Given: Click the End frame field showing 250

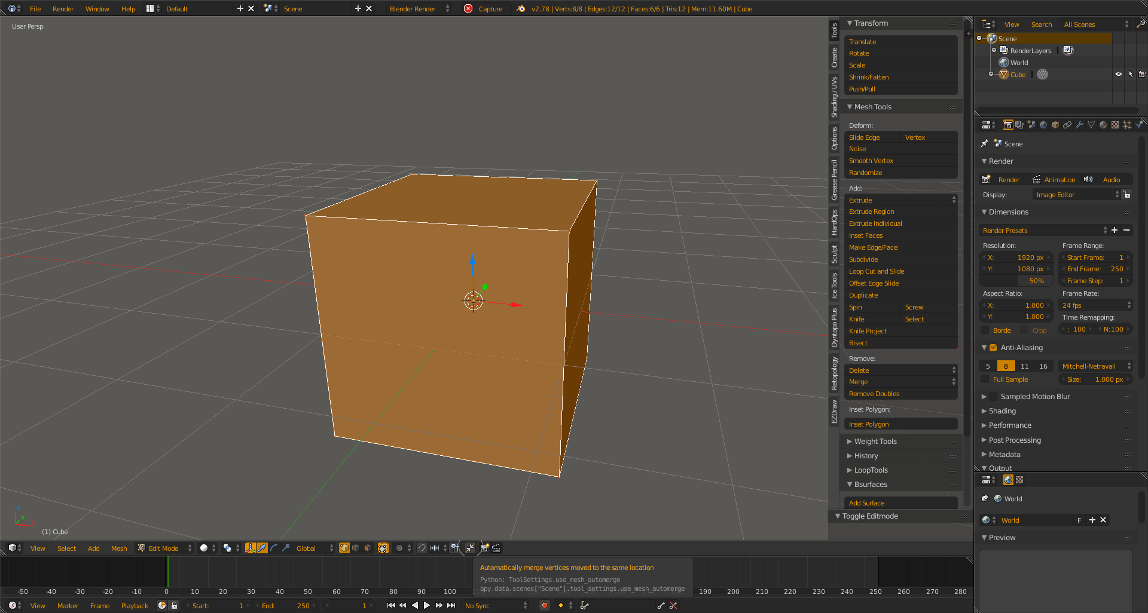Looking at the screenshot, I should (x=1094, y=269).
